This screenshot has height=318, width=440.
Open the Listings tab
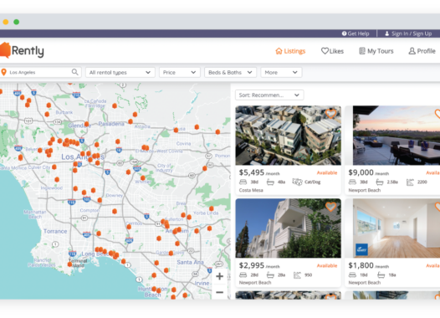290,51
